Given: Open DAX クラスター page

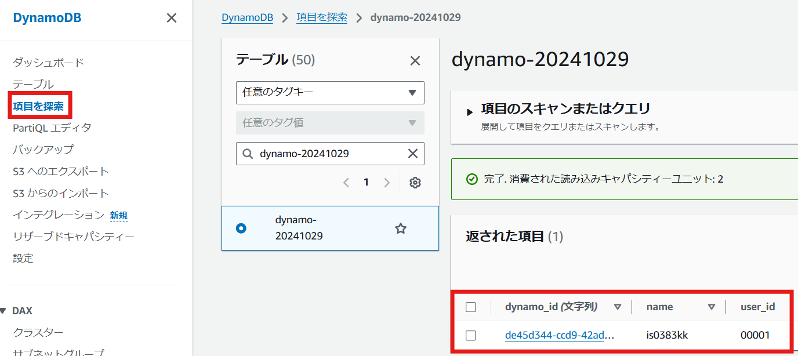Looking at the screenshot, I should [x=38, y=332].
